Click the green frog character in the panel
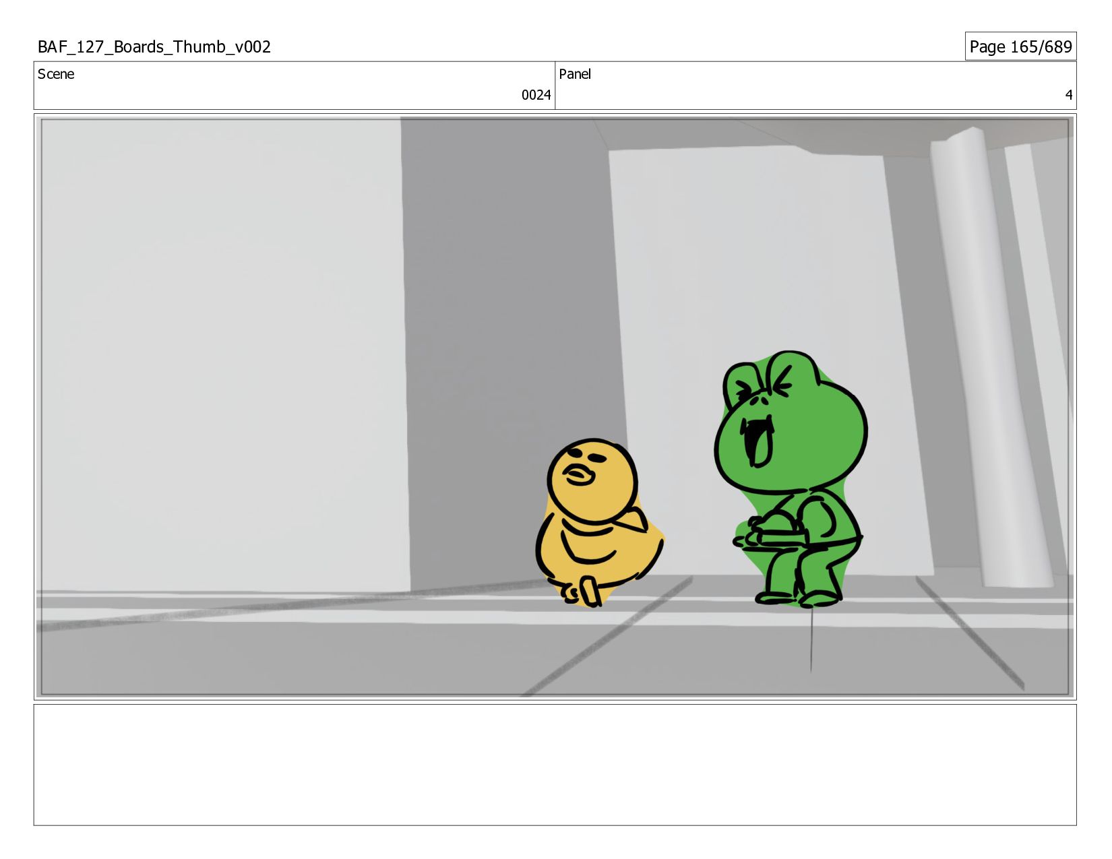 point(792,478)
